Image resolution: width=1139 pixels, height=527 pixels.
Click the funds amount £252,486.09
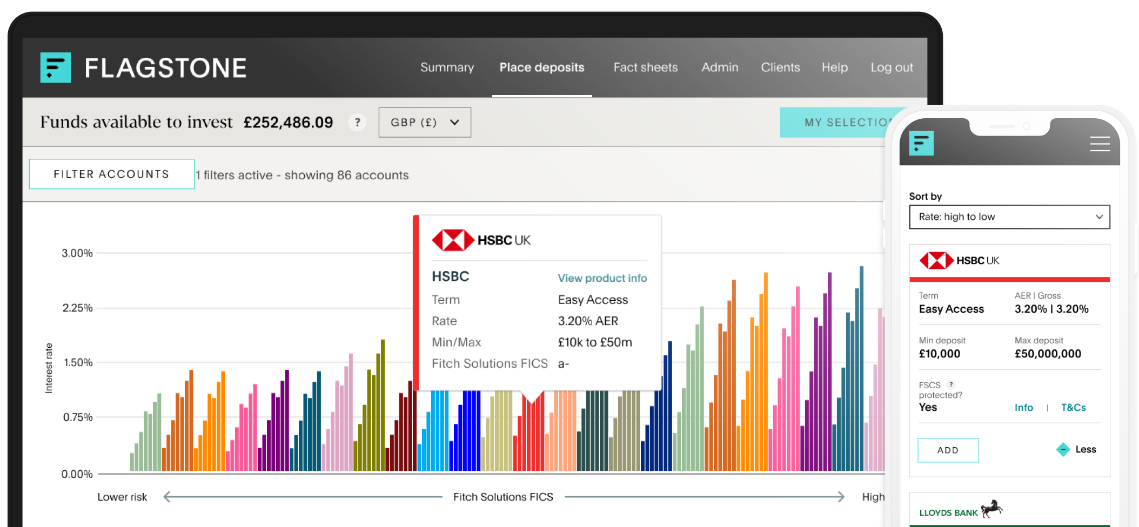288,123
